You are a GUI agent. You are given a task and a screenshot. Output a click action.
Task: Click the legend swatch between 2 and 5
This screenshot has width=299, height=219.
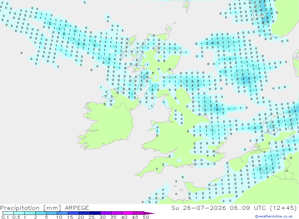[x=41, y=213]
